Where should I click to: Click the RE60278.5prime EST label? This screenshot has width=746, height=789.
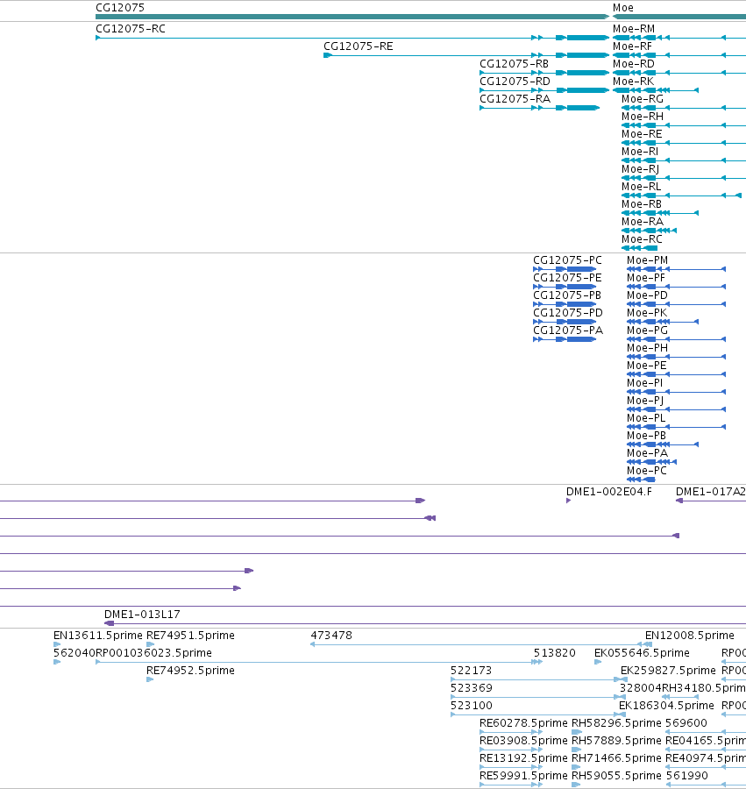pos(523,723)
